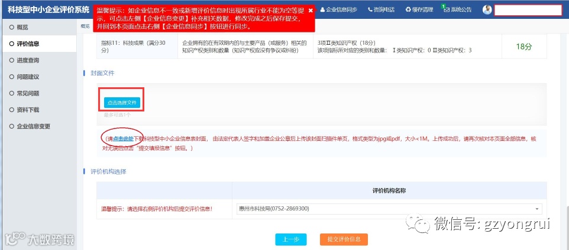Image resolution: width=569 pixels, height=250 pixels.
Task: Click the 点击此处 download link
Action: point(123,139)
